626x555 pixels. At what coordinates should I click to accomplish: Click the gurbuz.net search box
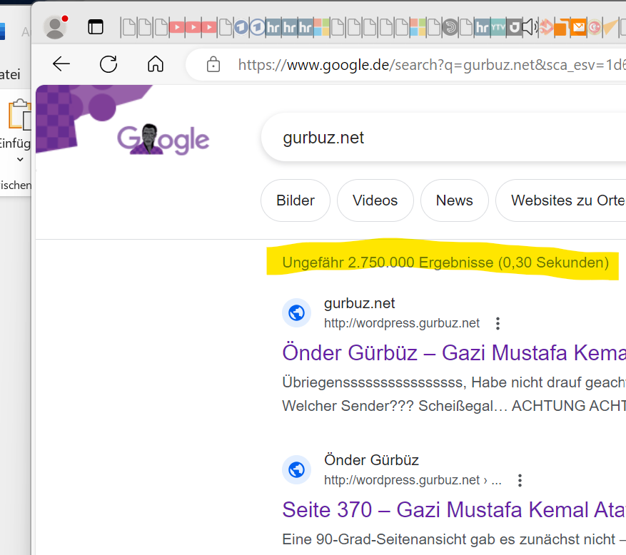point(443,138)
